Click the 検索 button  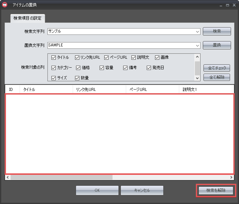tap(217, 31)
